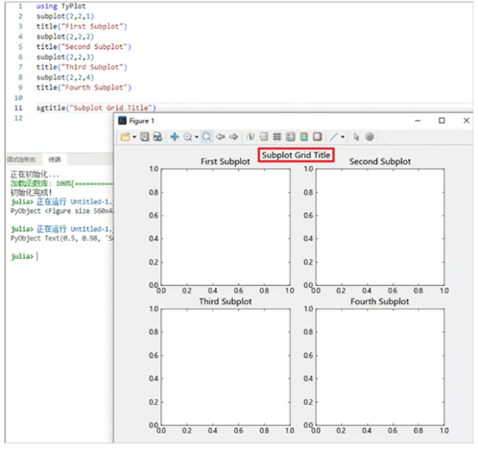The image size is (478, 451).
Task: Click PyObject Figure size output line
Action: point(61,211)
